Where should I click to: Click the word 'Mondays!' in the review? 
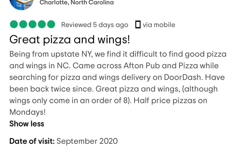pos(28,112)
